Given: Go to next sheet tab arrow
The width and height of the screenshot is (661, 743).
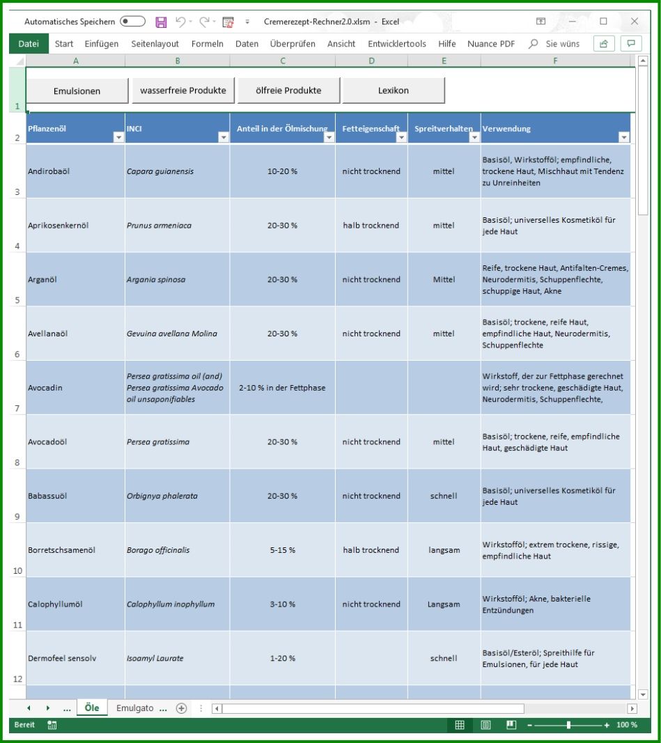Looking at the screenshot, I should [x=48, y=708].
